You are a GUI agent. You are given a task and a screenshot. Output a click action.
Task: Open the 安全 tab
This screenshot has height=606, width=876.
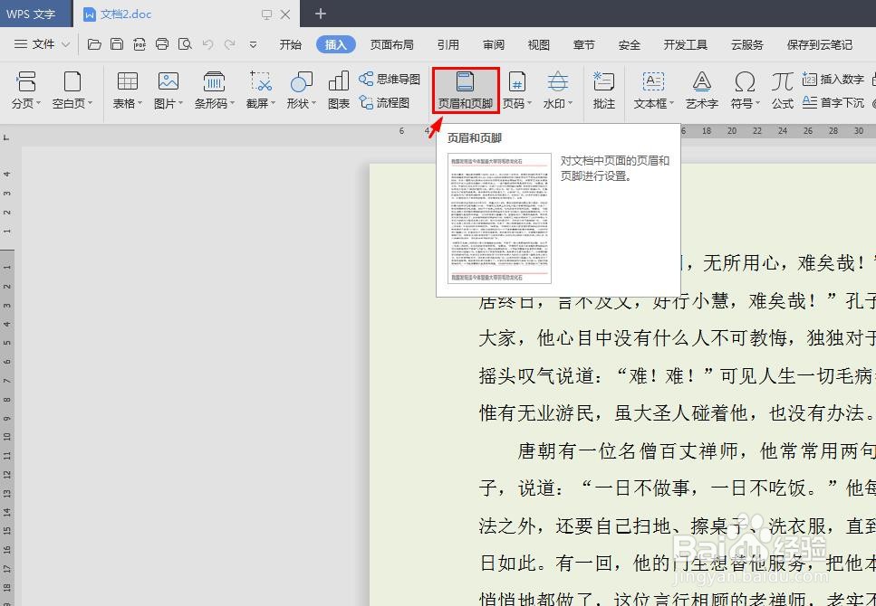point(629,44)
